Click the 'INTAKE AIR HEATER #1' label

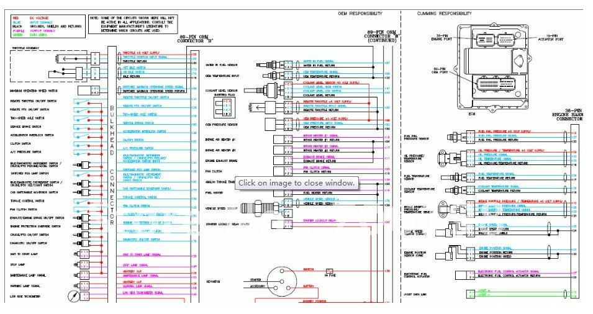220,140
